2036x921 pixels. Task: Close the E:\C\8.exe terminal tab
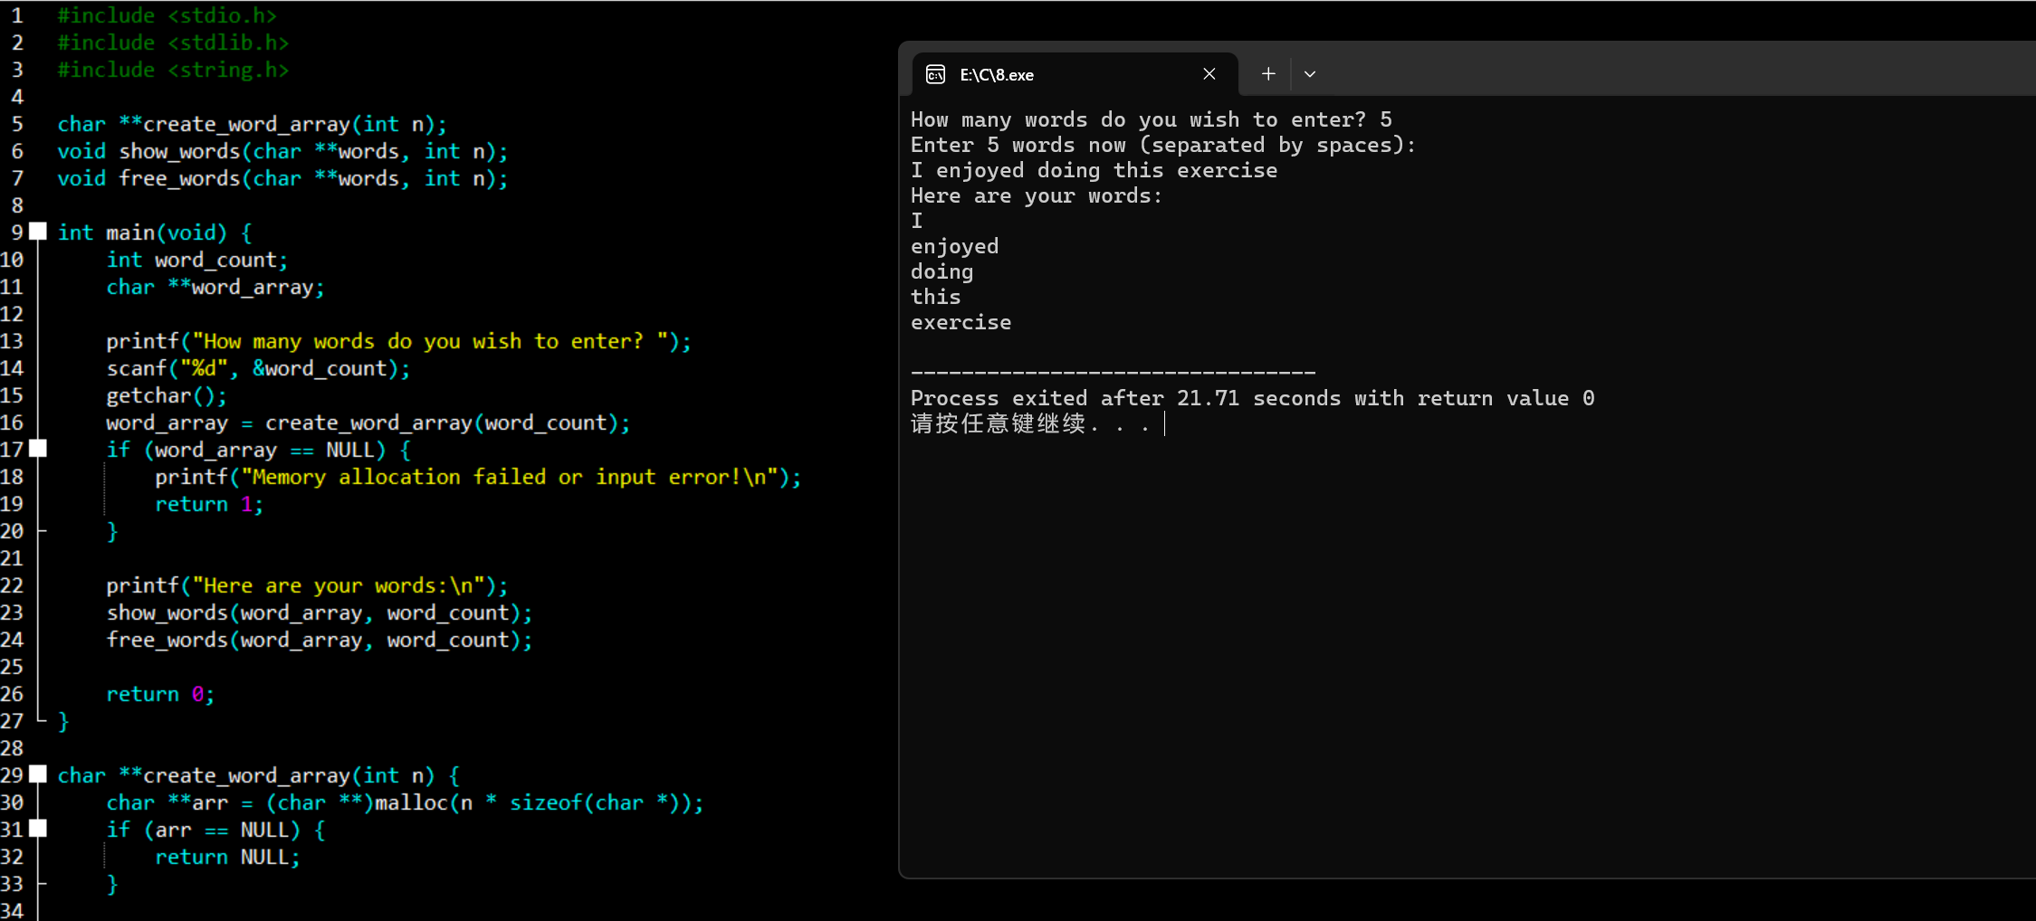click(x=1209, y=74)
